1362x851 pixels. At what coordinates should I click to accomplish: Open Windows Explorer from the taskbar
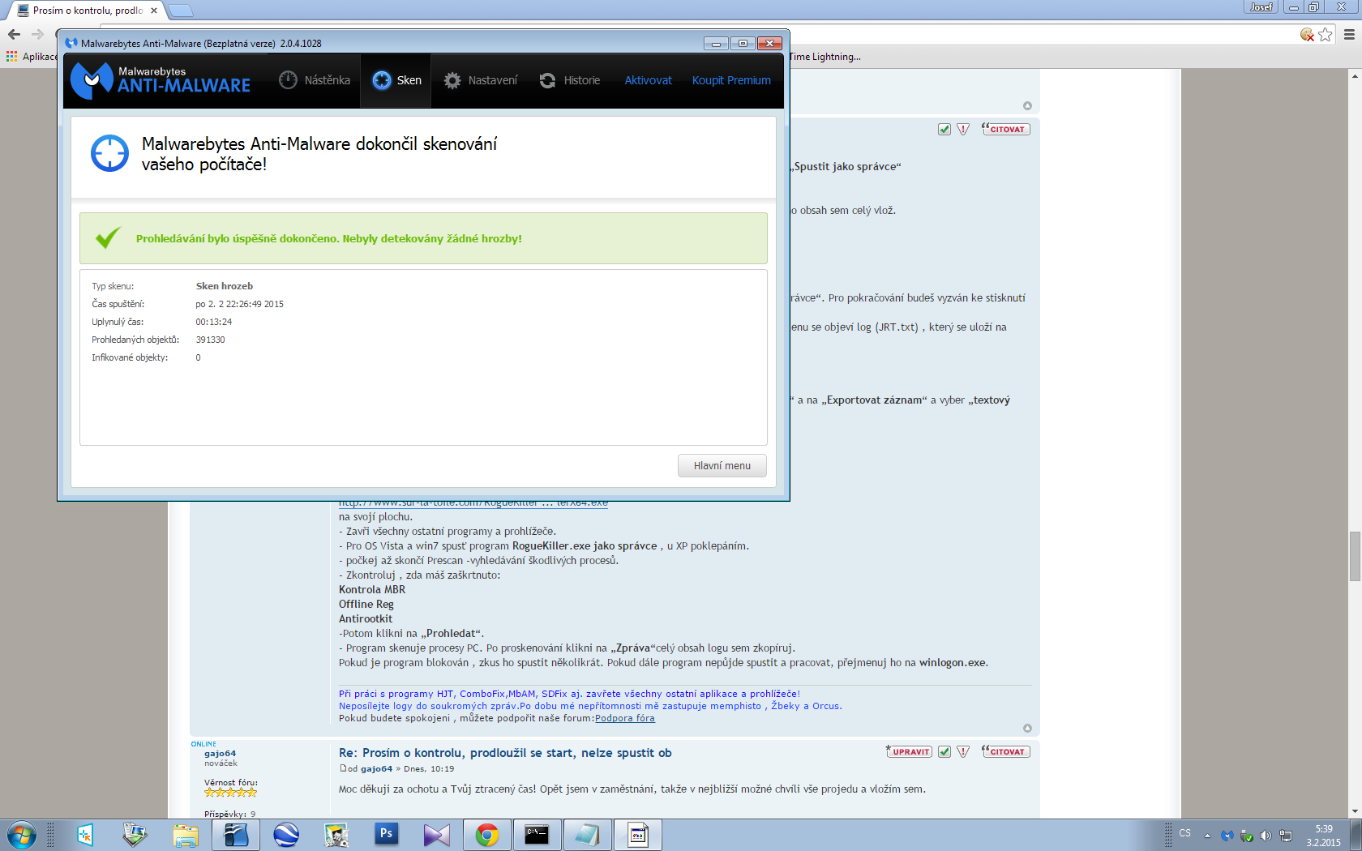coord(186,835)
